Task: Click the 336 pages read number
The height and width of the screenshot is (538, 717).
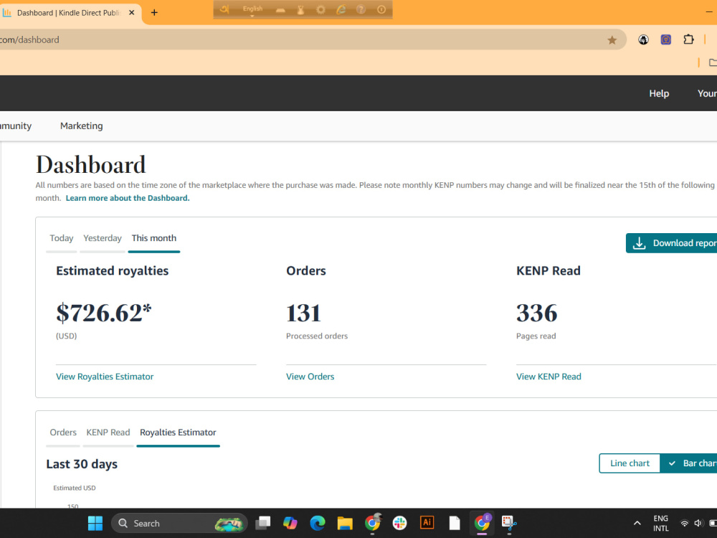Action: pos(537,313)
